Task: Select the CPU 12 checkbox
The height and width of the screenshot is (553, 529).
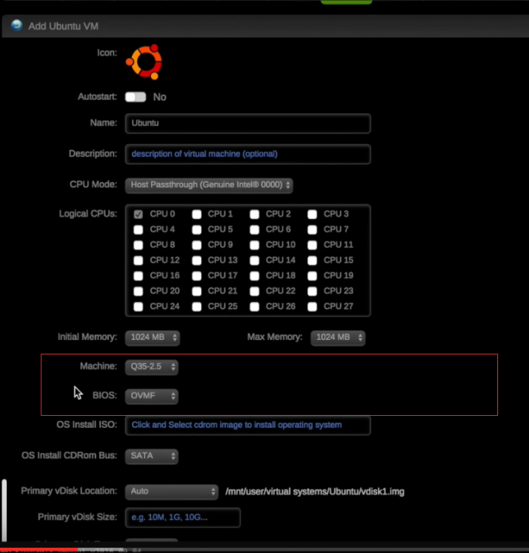Action: coord(139,260)
